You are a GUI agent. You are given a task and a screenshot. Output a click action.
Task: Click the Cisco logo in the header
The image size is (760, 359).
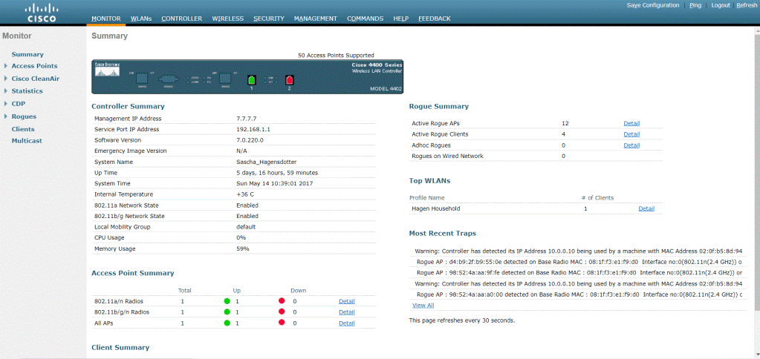[41, 13]
